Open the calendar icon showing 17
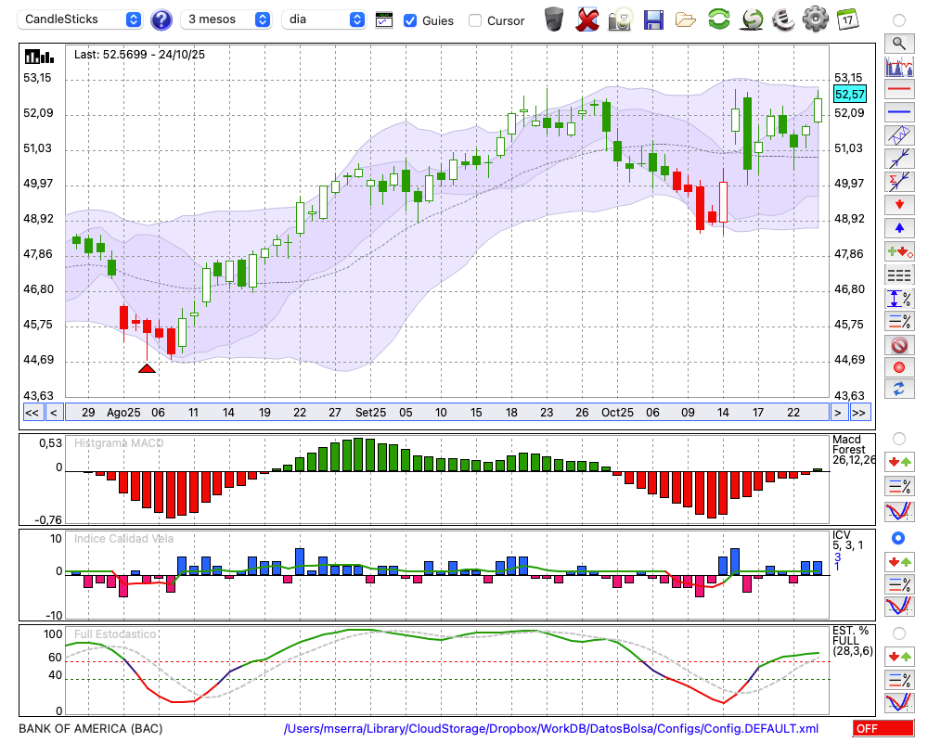Screen dimensions: 928x742 846,19
